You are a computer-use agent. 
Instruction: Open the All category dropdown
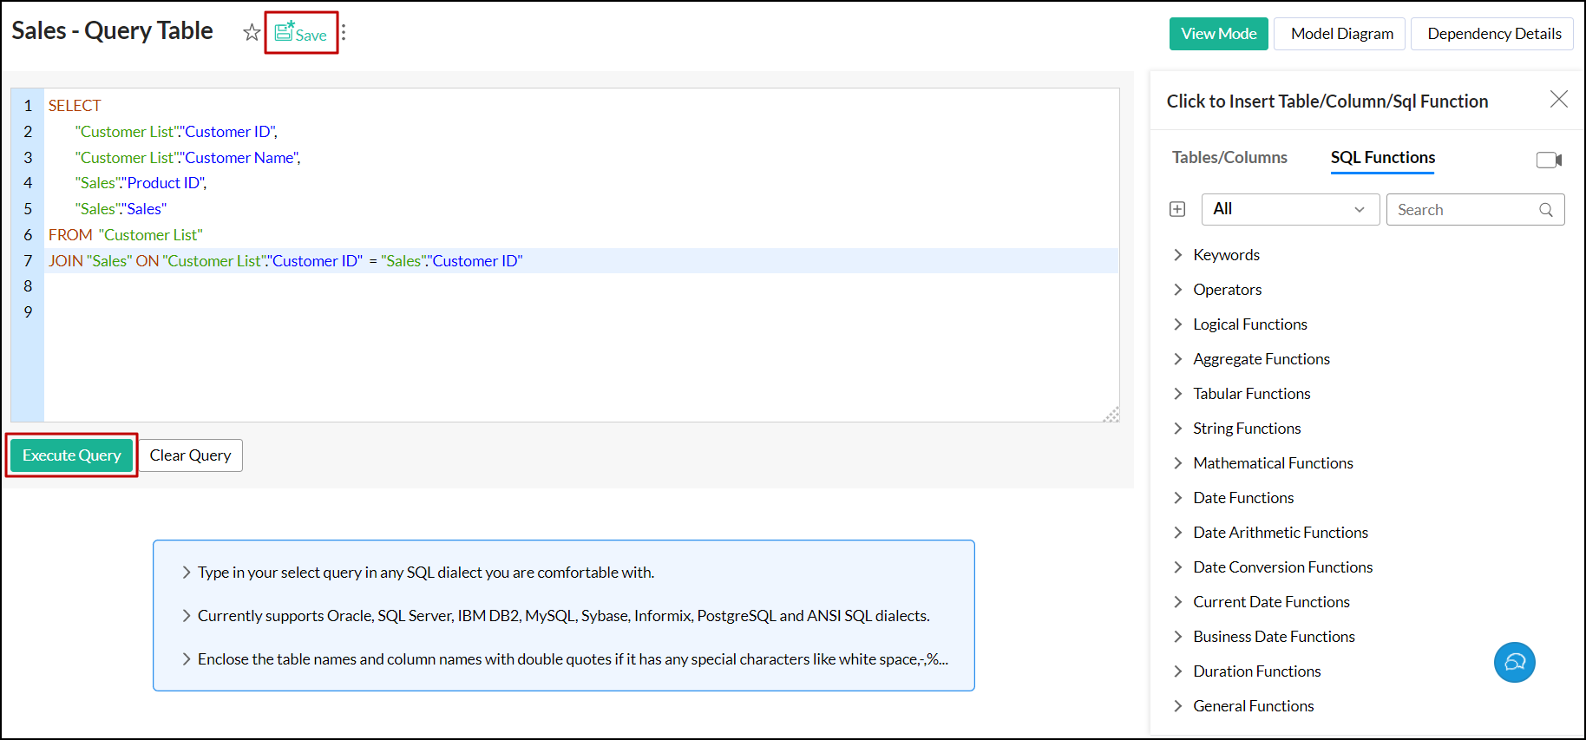pyautogui.click(x=1289, y=209)
